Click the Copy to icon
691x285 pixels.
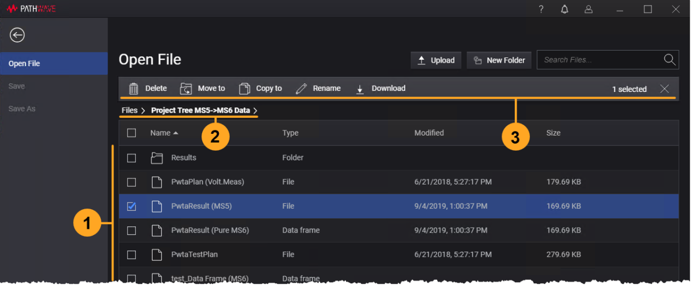tap(245, 88)
